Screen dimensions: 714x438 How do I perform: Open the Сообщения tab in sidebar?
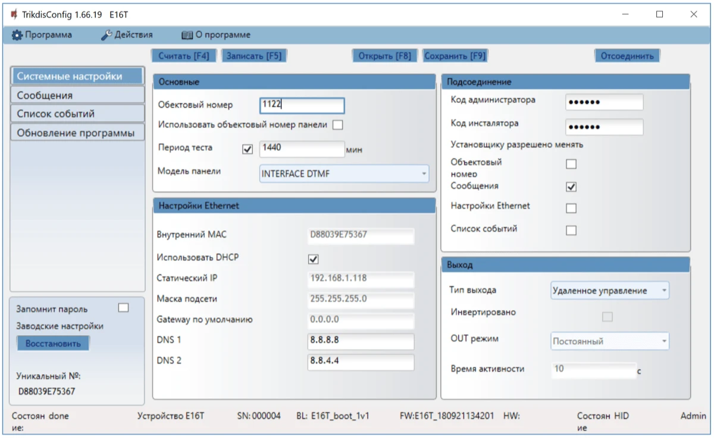pyautogui.click(x=77, y=95)
